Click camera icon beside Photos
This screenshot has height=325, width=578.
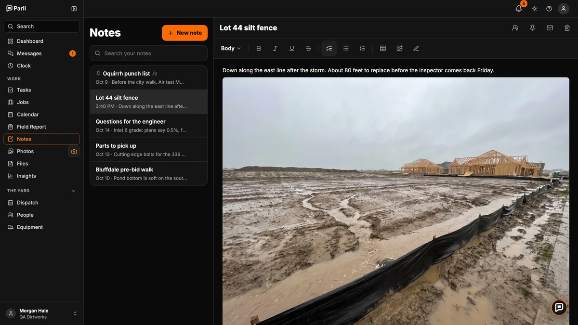(74, 151)
